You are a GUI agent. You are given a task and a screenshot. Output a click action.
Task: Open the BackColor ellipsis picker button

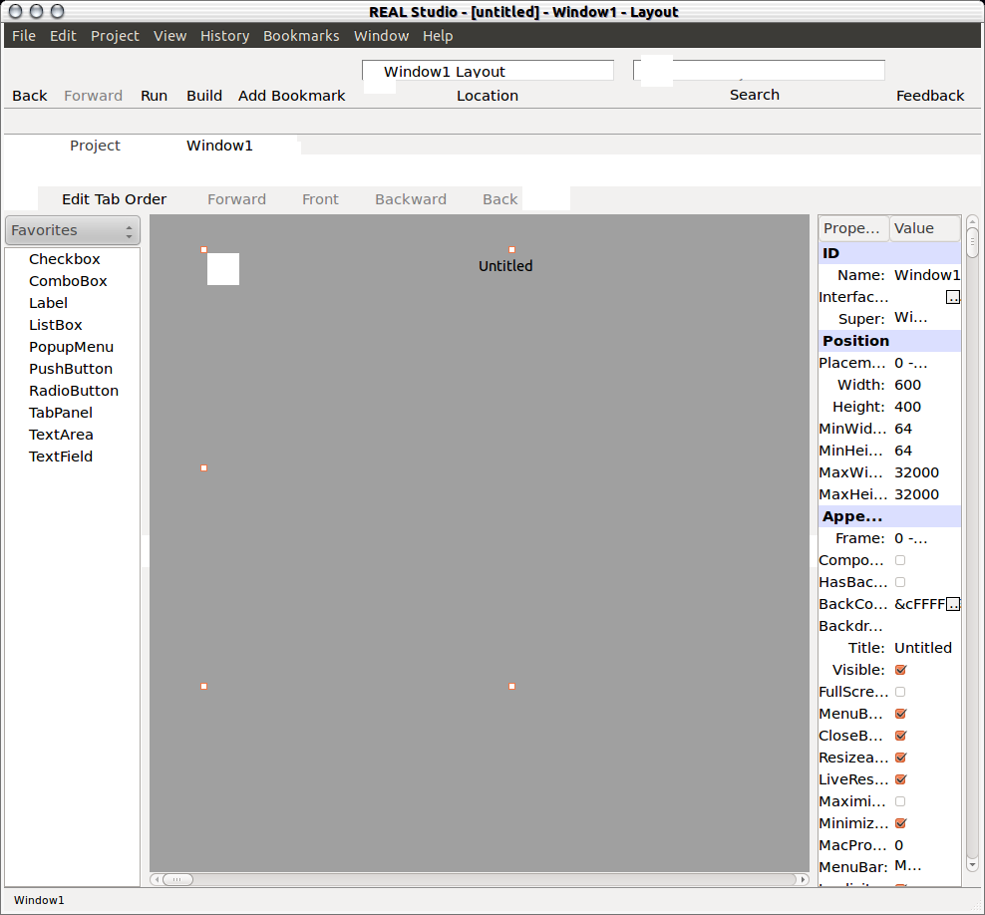[953, 604]
